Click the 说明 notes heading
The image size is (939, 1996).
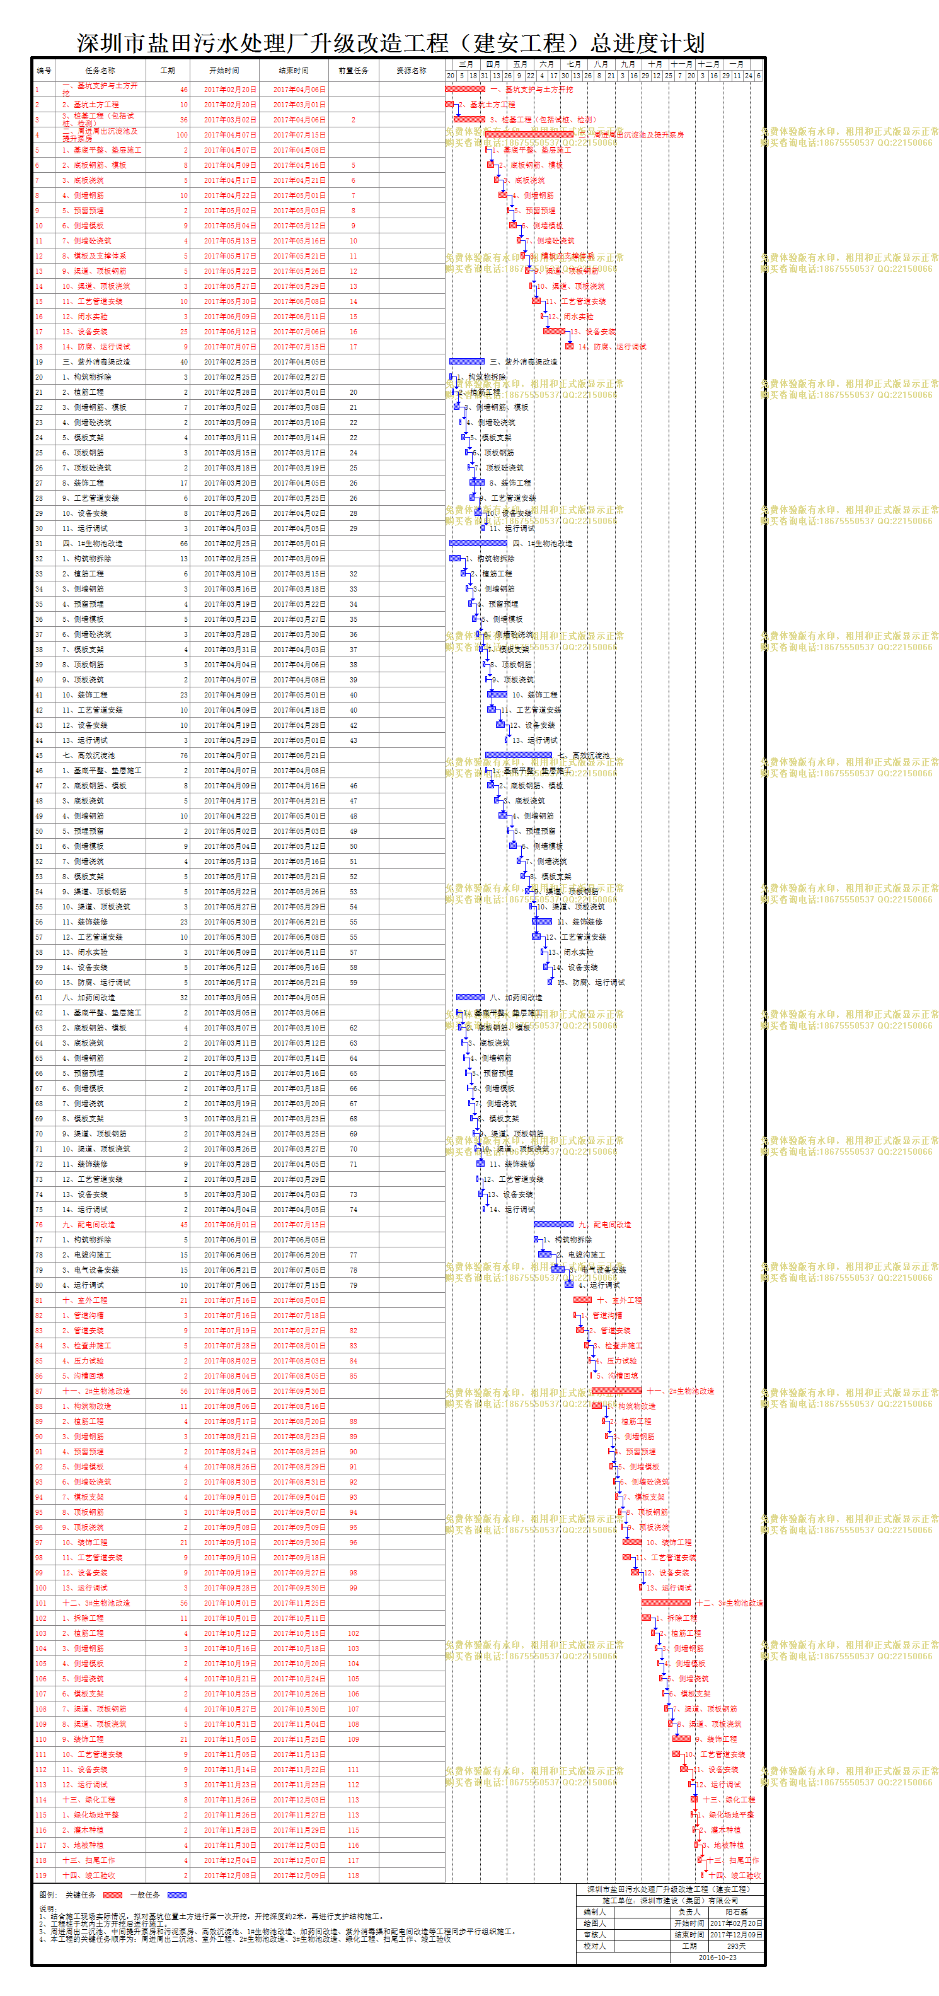click(48, 1908)
